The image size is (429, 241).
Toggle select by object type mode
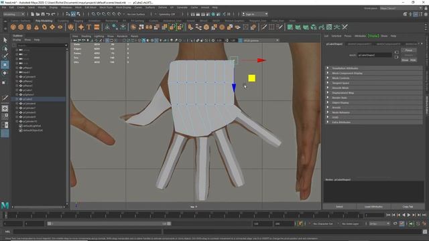pos(73,14)
